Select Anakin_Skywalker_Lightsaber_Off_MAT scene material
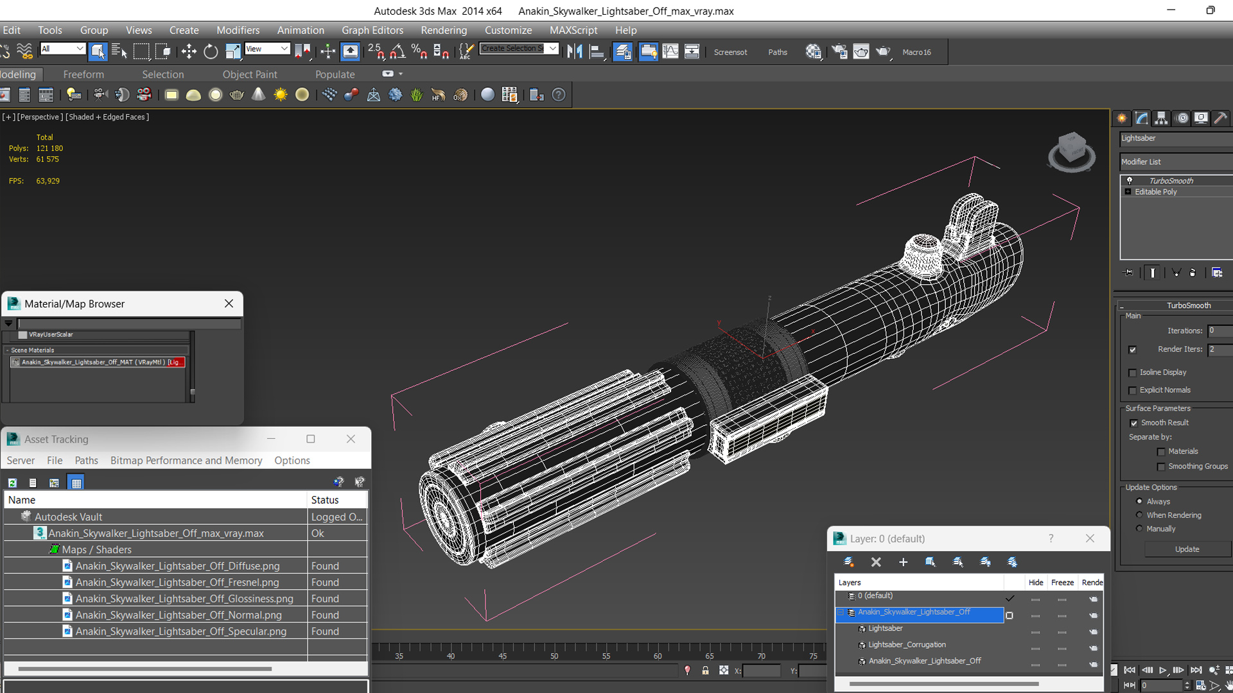This screenshot has width=1233, height=693. [98, 363]
